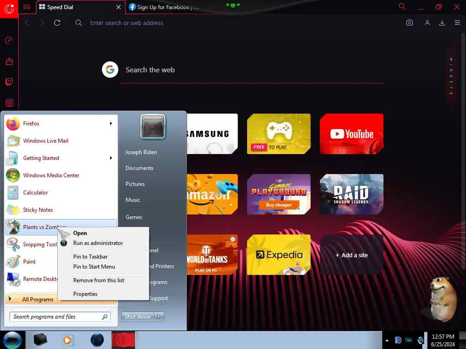Open Opera GX taskbar button

tap(123, 340)
